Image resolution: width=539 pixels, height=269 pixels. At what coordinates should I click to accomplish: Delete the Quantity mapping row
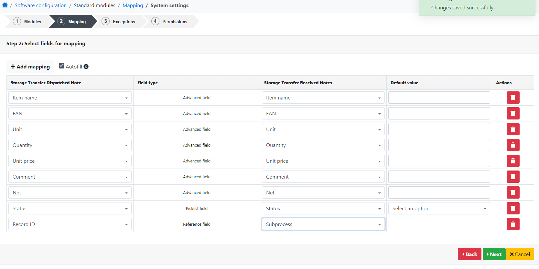pyautogui.click(x=513, y=145)
